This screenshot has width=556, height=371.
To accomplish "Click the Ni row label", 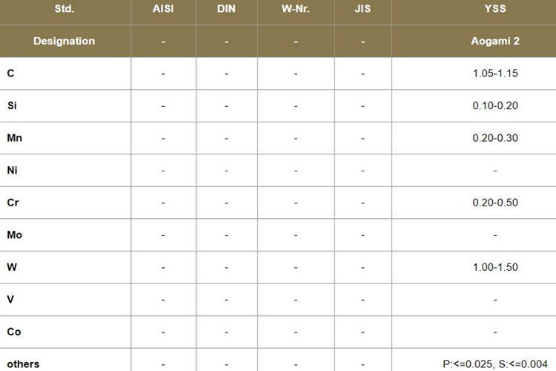I will (13, 170).
